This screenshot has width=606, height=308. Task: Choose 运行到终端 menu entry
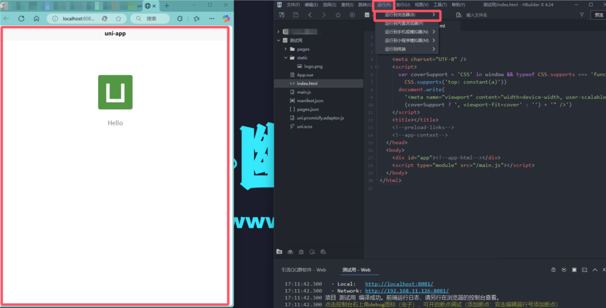point(407,49)
